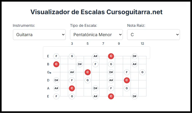Open the Instrumento dropdown showing Guitarra
The image size is (192, 113).
pos(39,35)
